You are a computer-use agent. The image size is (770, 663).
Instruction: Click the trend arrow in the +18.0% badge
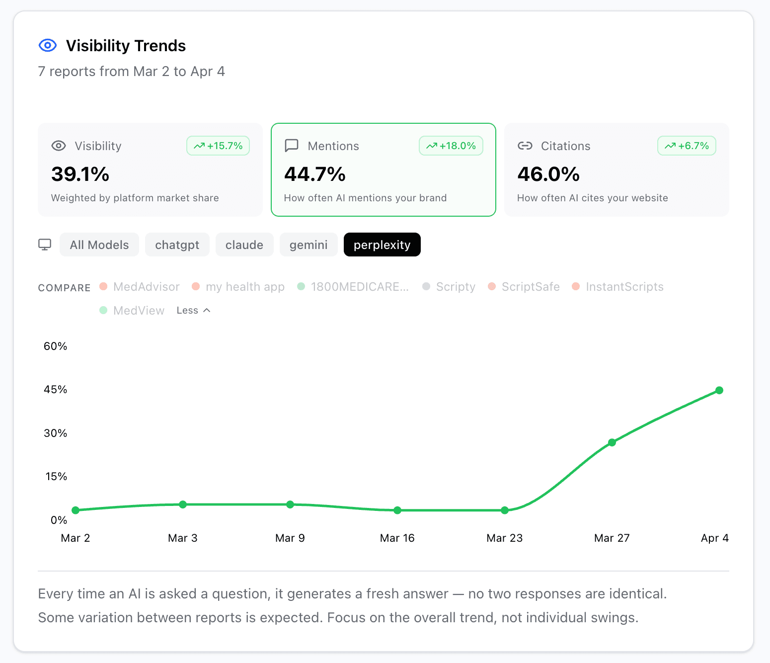coord(433,146)
